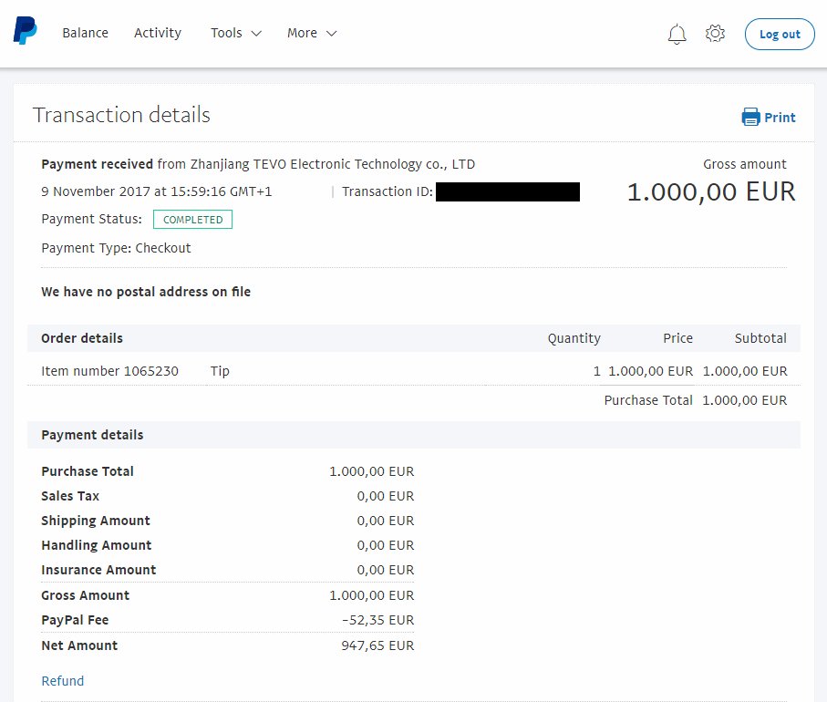This screenshot has width=827, height=702.
Task: Select the COMPLETED payment status badge
Action: point(192,220)
